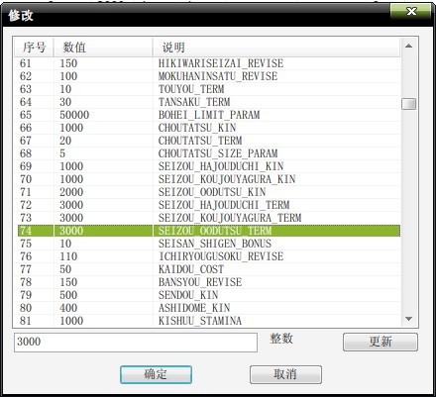Sort by the 序号 column header
This screenshot has height=397, width=436.
34,48
